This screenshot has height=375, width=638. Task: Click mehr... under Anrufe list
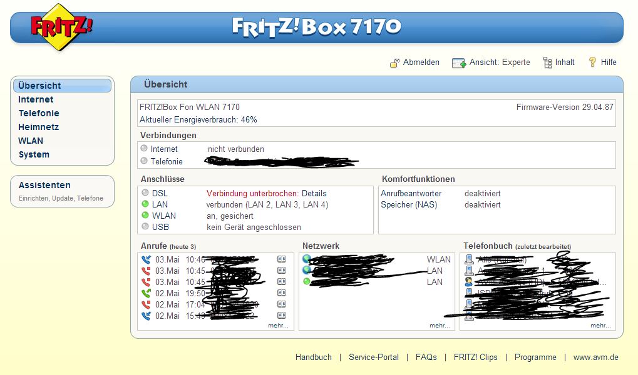click(x=279, y=326)
